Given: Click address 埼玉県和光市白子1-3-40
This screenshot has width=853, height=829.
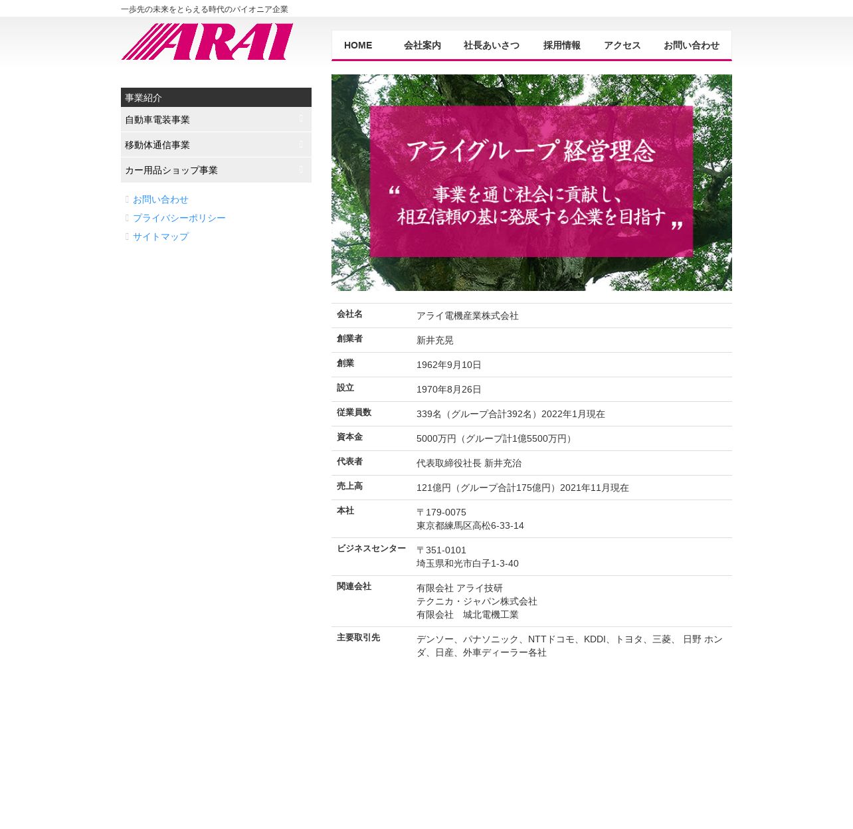Looking at the screenshot, I should 468,564.
